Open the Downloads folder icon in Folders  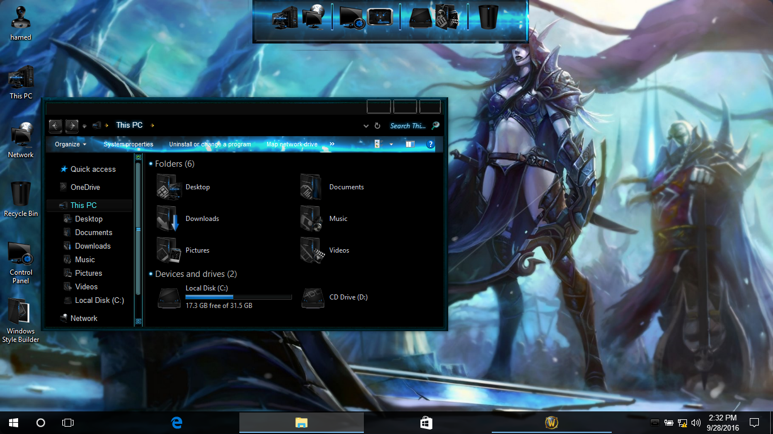tap(168, 219)
